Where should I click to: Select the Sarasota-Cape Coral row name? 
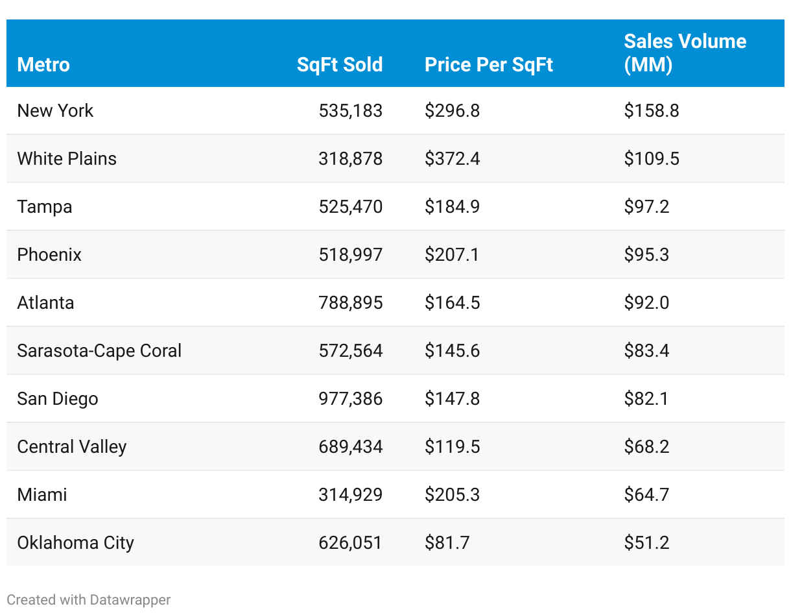point(99,351)
